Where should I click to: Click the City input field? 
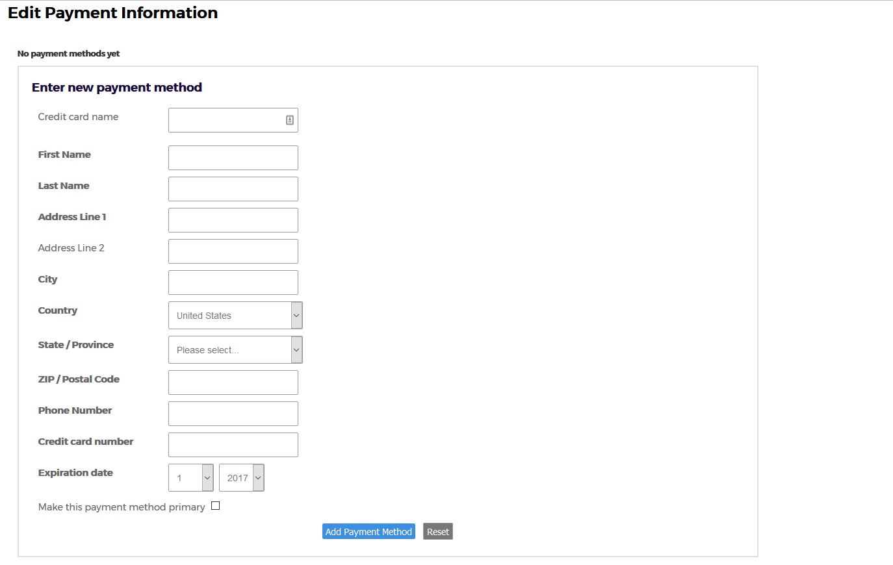233,282
